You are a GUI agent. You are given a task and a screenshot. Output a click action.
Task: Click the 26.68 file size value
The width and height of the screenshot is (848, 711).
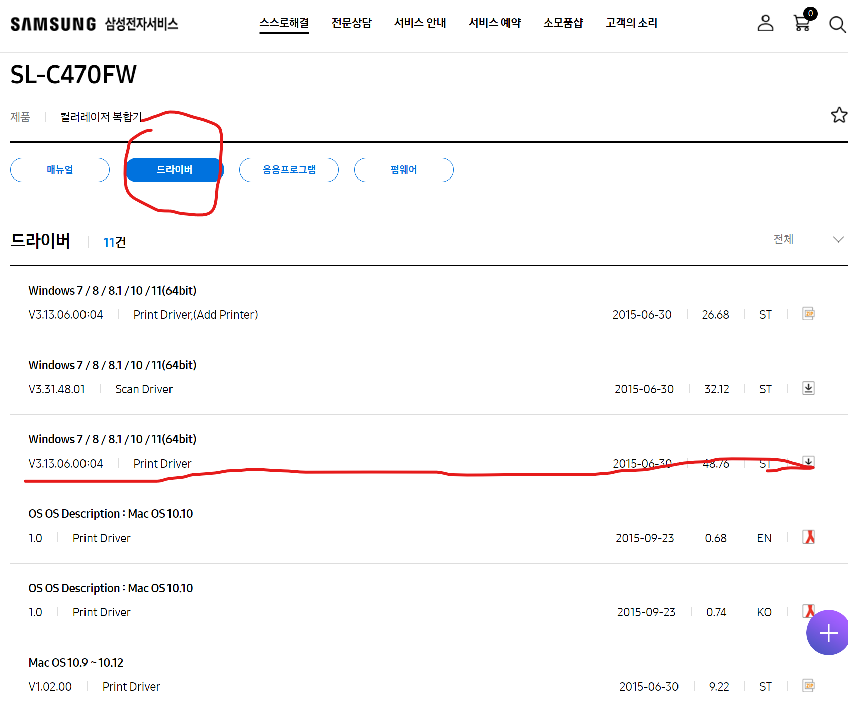715,315
